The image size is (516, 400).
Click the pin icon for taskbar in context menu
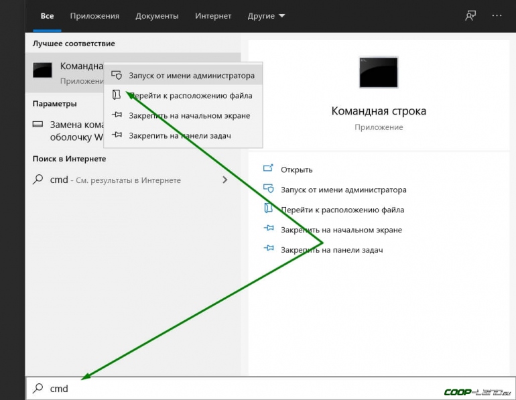coord(117,135)
